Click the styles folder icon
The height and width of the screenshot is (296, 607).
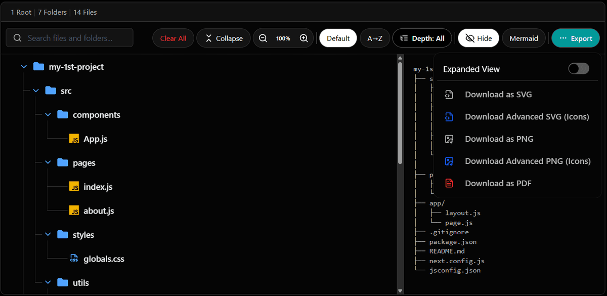[63, 234]
